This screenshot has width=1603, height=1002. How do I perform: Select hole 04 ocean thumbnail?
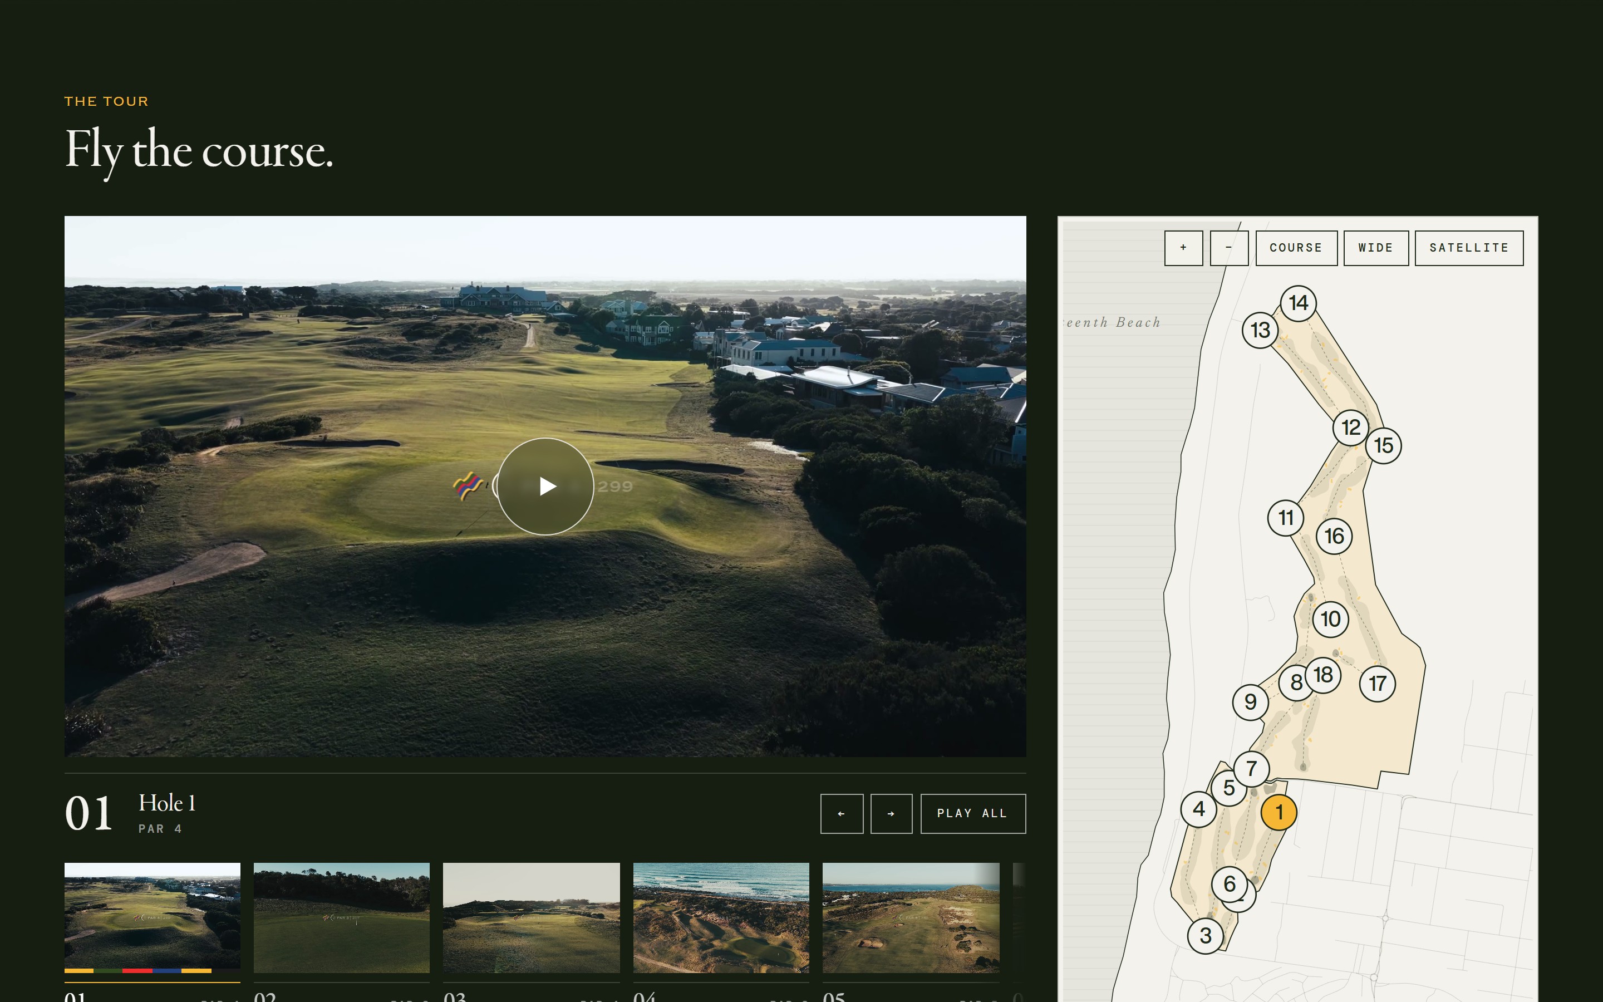[721, 918]
